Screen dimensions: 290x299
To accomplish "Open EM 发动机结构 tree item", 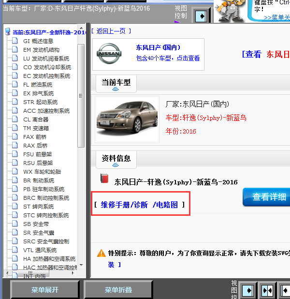I will 41,50.
